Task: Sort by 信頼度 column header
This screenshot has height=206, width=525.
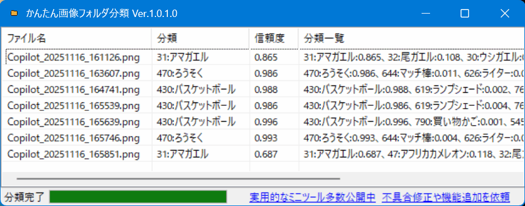Action: tap(274, 38)
